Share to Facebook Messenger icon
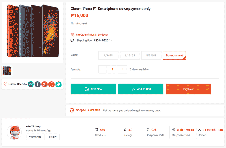The height and width of the screenshot is (148, 226). click(31, 84)
